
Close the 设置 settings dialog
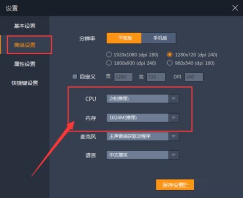pyautogui.click(x=235, y=8)
